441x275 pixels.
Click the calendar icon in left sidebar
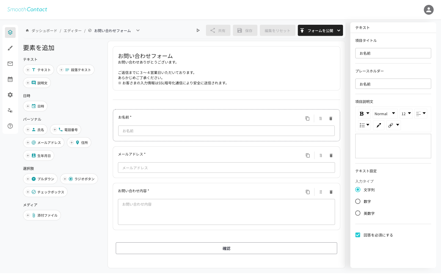coord(10,79)
